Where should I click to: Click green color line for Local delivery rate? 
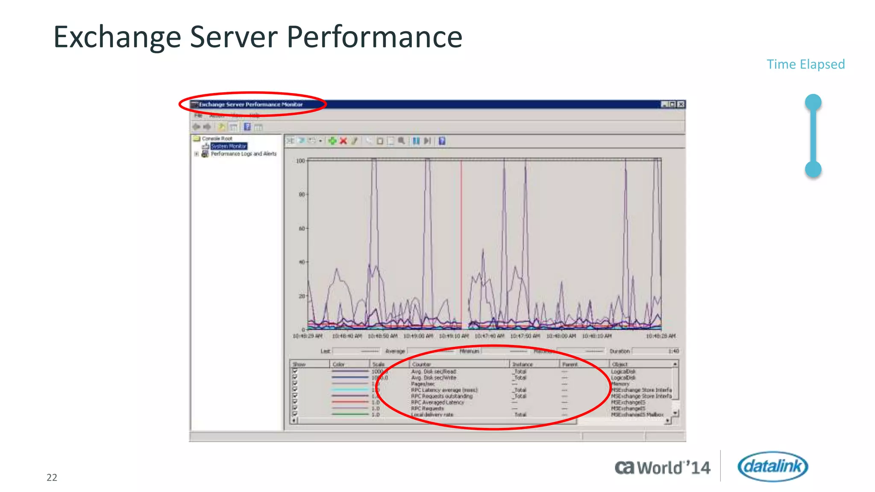click(x=350, y=414)
